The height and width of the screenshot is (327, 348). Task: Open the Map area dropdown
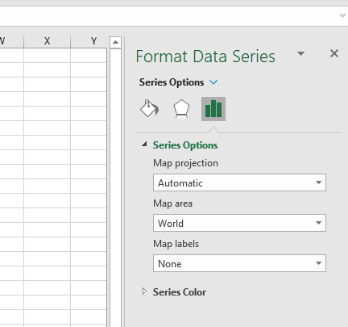tap(239, 223)
